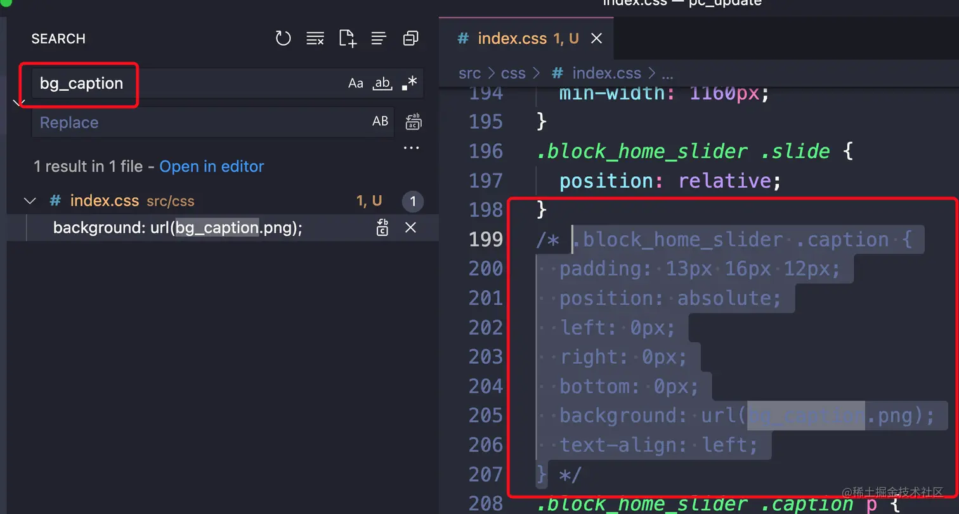
Task: View search results as tree
Action: coord(379,39)
